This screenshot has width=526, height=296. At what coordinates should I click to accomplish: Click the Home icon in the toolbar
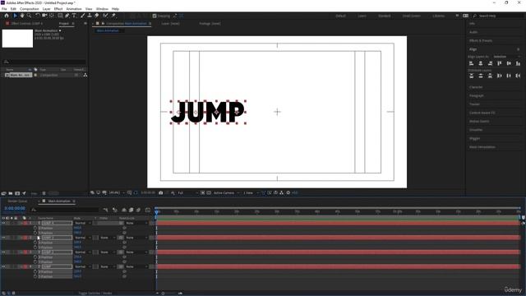pos(7,16)
